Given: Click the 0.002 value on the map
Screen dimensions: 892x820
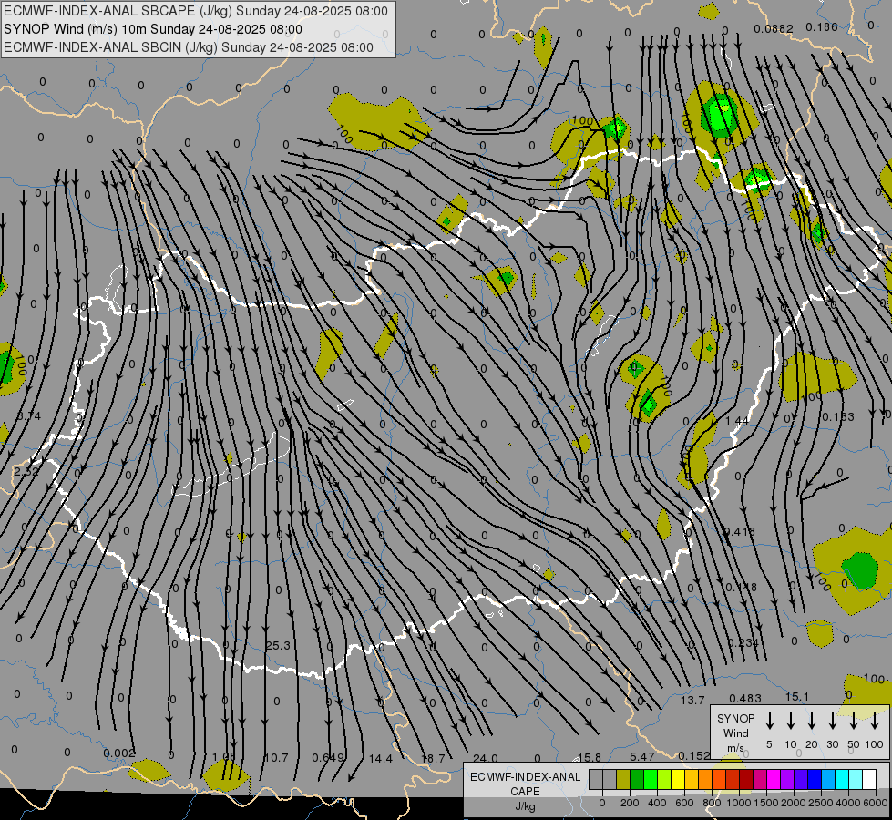Looking at the screenshot, I should [119, 753].
